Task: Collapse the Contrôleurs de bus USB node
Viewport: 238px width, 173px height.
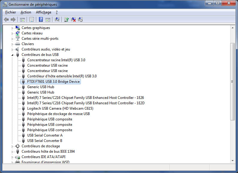Action: click(13, 55)
